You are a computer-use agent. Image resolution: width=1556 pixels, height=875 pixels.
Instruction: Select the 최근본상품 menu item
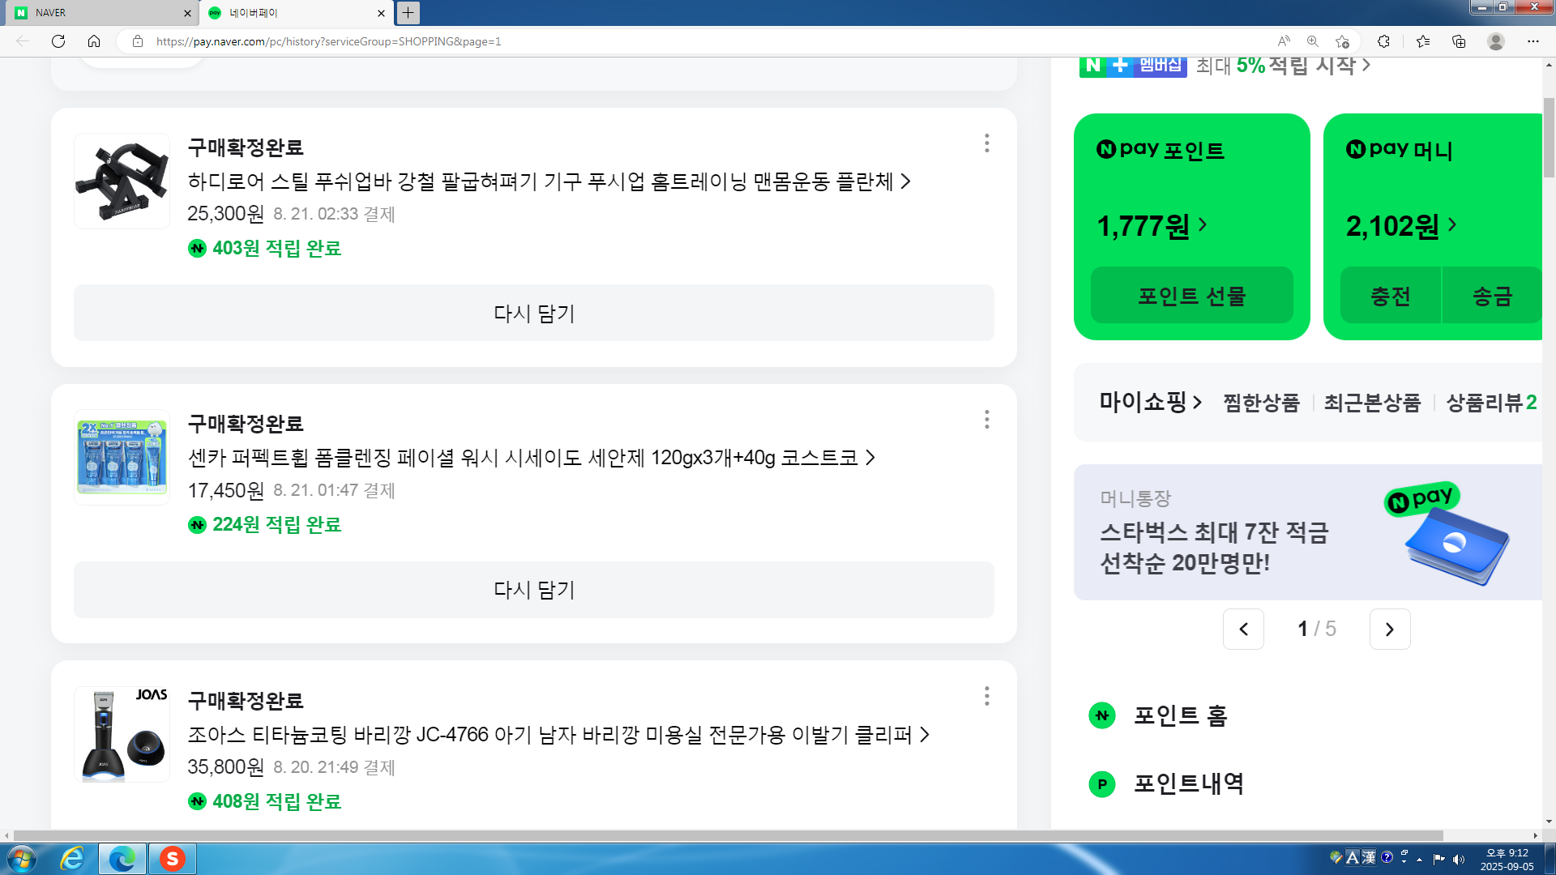(x=1372, y=403)
